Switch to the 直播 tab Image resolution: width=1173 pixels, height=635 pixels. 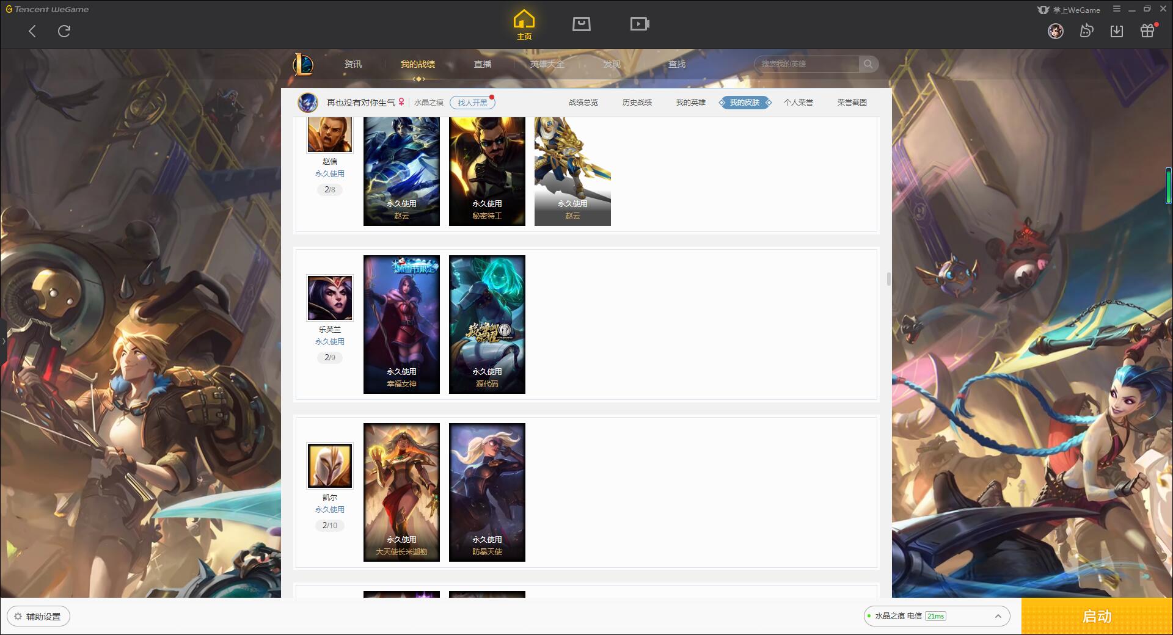[483, 64]
